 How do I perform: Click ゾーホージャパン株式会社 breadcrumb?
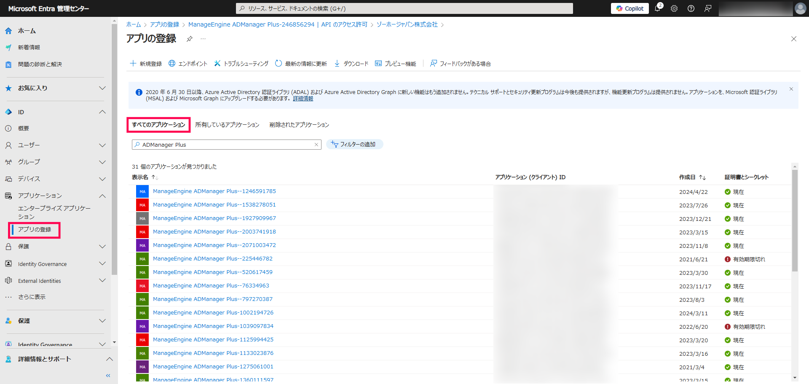click(x=407, y=24)
